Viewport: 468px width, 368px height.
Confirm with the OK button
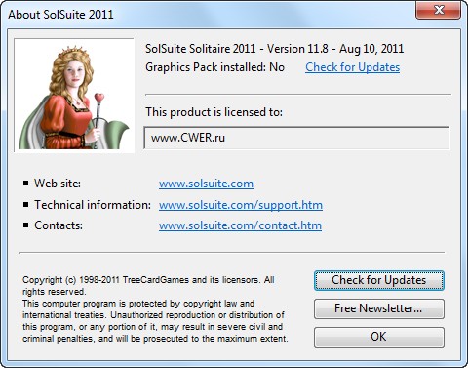point(379,337)
